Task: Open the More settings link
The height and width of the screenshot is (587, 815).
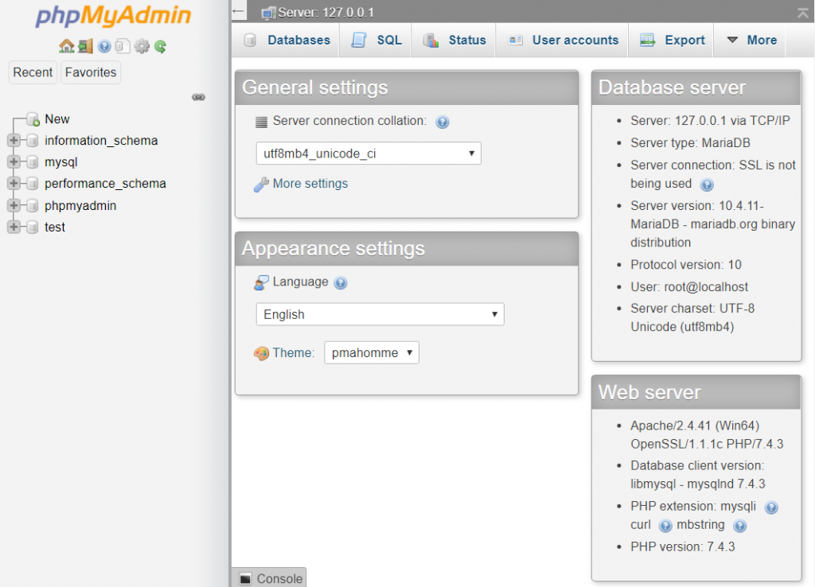Action: [x=310, y=184]
